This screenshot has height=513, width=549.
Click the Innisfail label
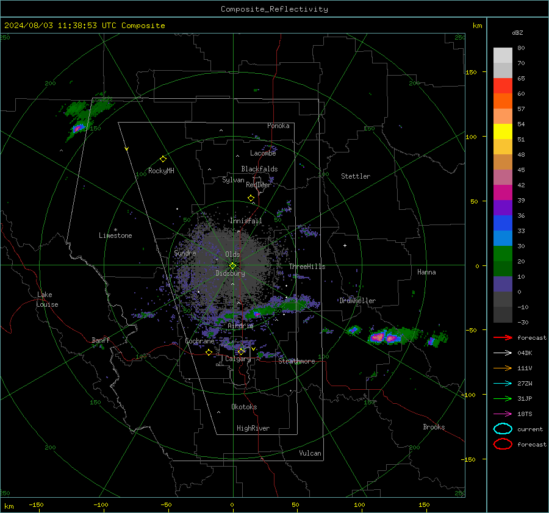[246, 221]
